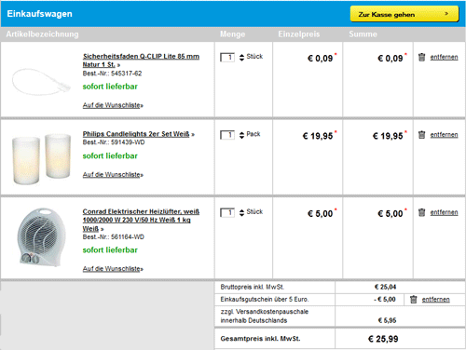The width and height of the screenshot is (466, 350).
Task: Focus quantity field for Sicherheitsfaden
Action: pyautogui.click(x=227, y=58)
